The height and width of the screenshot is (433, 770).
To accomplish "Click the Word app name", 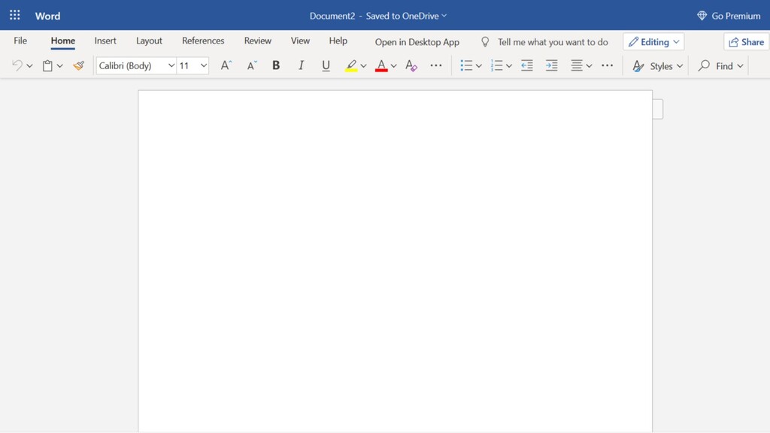I will click(47, 16).
